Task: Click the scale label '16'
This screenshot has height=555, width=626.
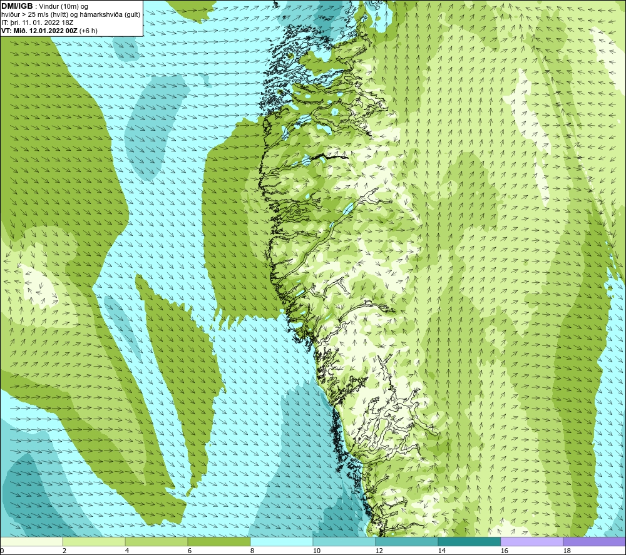Action: coord(504,551)
